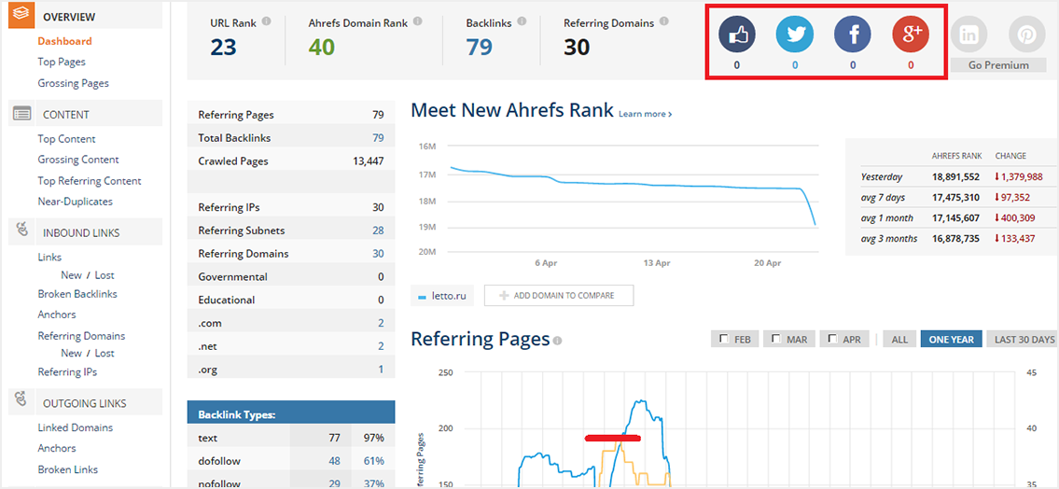The height and width of the screenshot is (489, 1059).
Task: Collapse the Content sidebar section
Action: (x=65, y=115)
